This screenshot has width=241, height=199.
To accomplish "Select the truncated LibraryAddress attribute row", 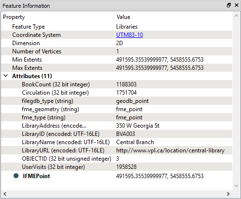I will (117, 126).
